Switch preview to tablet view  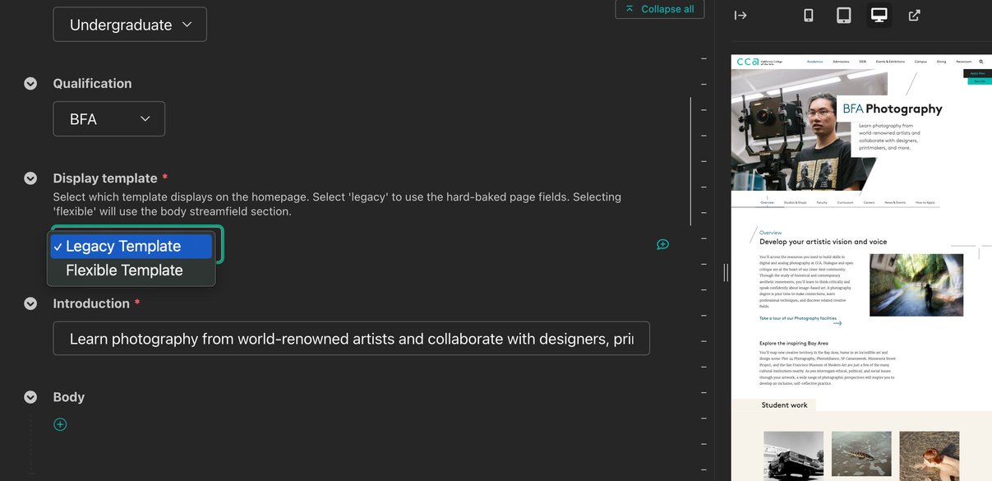[843, 15]
